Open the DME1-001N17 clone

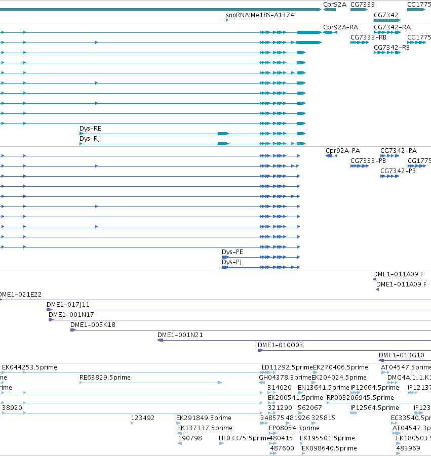point(240,320)
